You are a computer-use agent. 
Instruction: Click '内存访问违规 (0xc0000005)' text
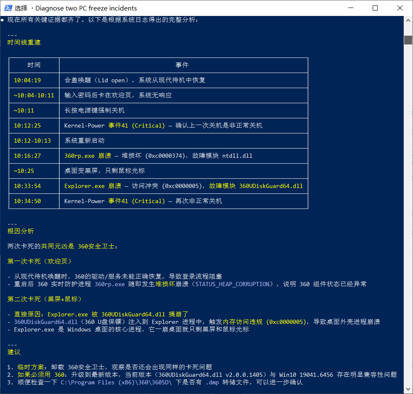pos(264,322)
